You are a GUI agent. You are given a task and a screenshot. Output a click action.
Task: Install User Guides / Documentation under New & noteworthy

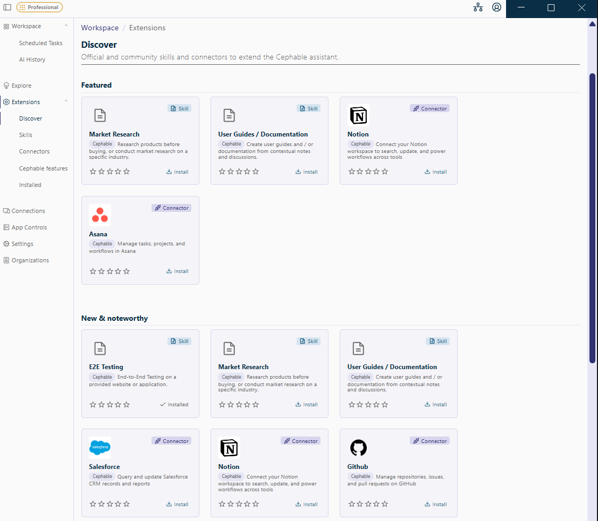(435, 404)
